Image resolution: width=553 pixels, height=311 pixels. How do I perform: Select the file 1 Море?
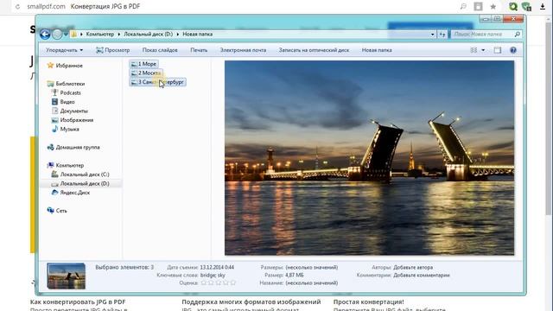coord(144,64)
